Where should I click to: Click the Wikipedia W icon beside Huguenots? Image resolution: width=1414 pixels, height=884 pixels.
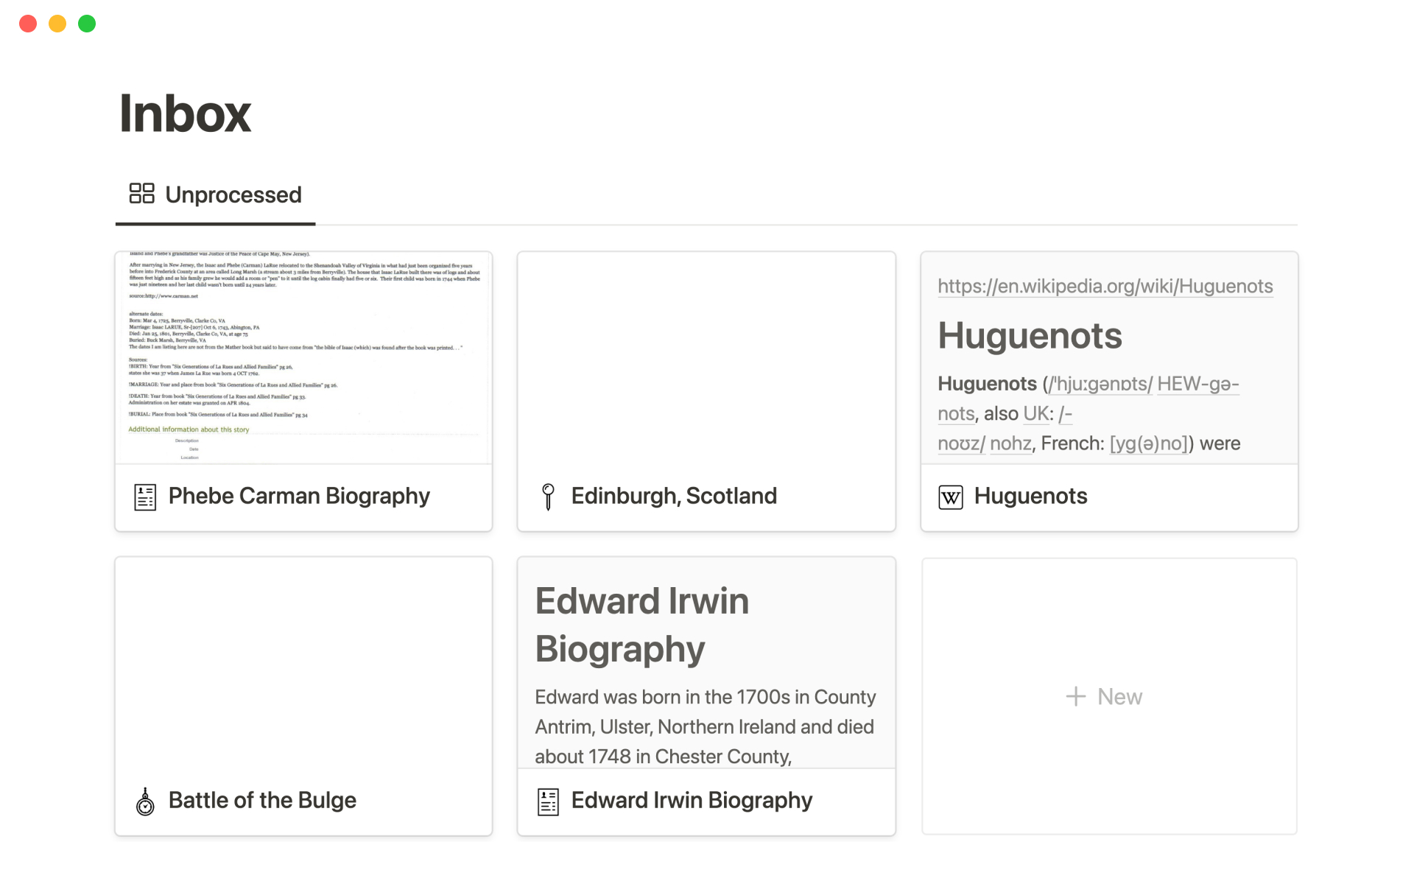tap(950, 497)
